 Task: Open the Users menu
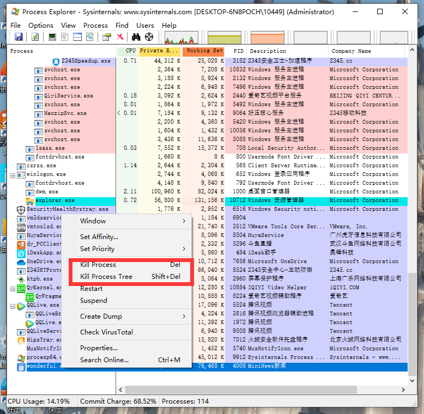145,26
